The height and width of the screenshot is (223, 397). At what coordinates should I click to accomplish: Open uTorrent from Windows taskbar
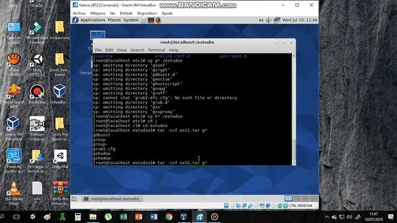(x=109, y=217)
